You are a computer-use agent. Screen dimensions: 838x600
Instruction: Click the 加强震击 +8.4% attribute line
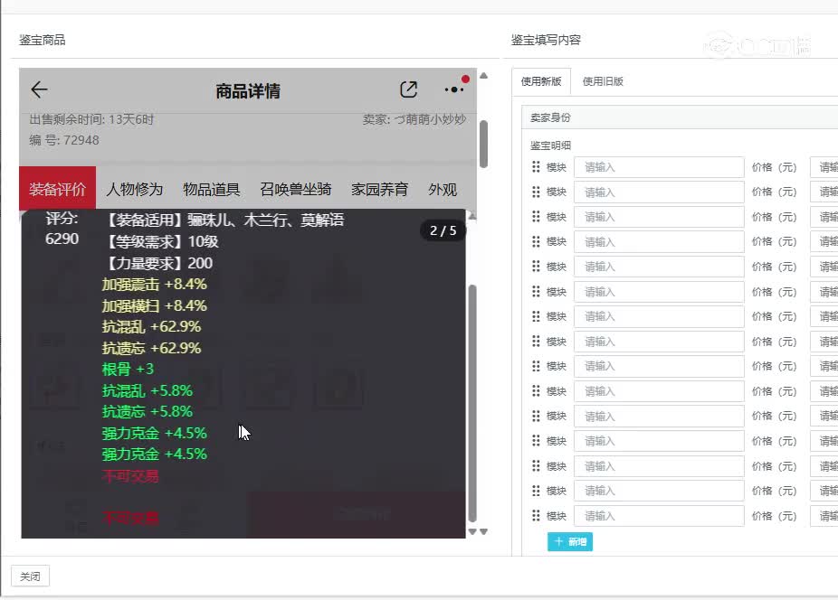coord(155,284)
